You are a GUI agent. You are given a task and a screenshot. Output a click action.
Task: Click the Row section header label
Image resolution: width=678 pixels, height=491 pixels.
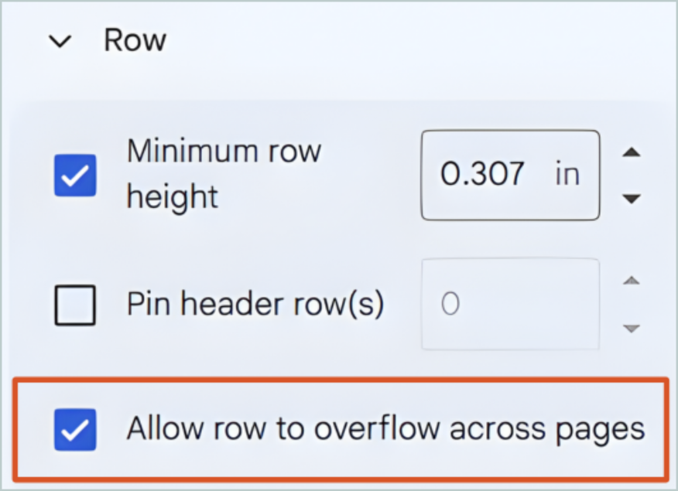click(x=135, y=40)
